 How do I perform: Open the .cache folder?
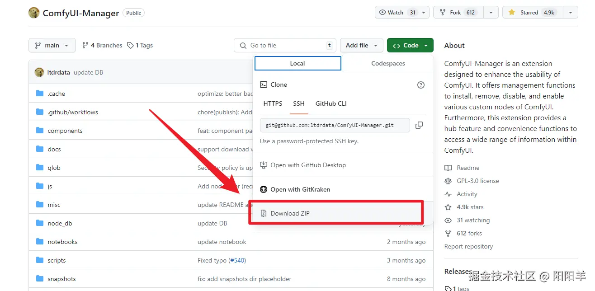tap(57, 94)
